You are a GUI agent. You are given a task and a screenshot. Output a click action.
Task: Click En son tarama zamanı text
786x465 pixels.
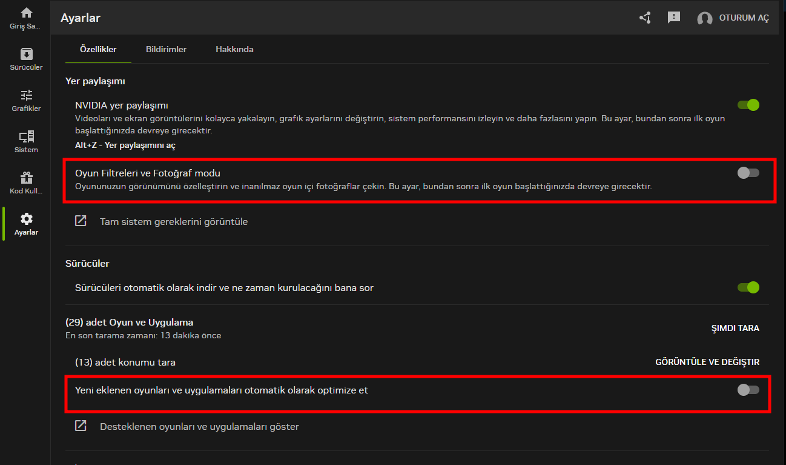(143, 336)
